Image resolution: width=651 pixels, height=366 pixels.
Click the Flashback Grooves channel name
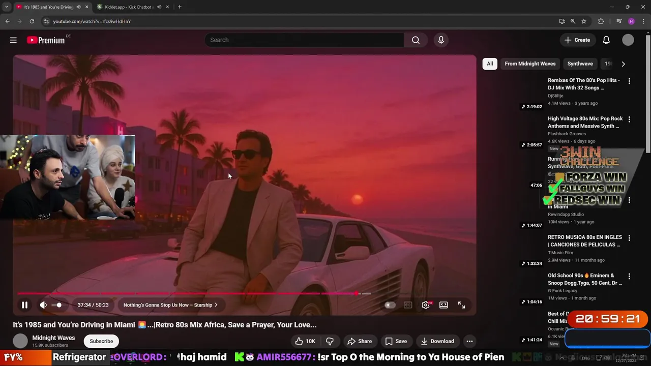coord(567,134)
